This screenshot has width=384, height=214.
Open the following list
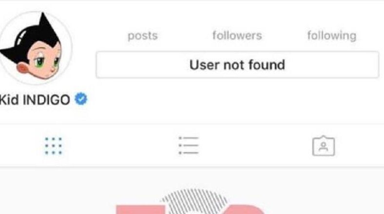click(x=332, y=36)
